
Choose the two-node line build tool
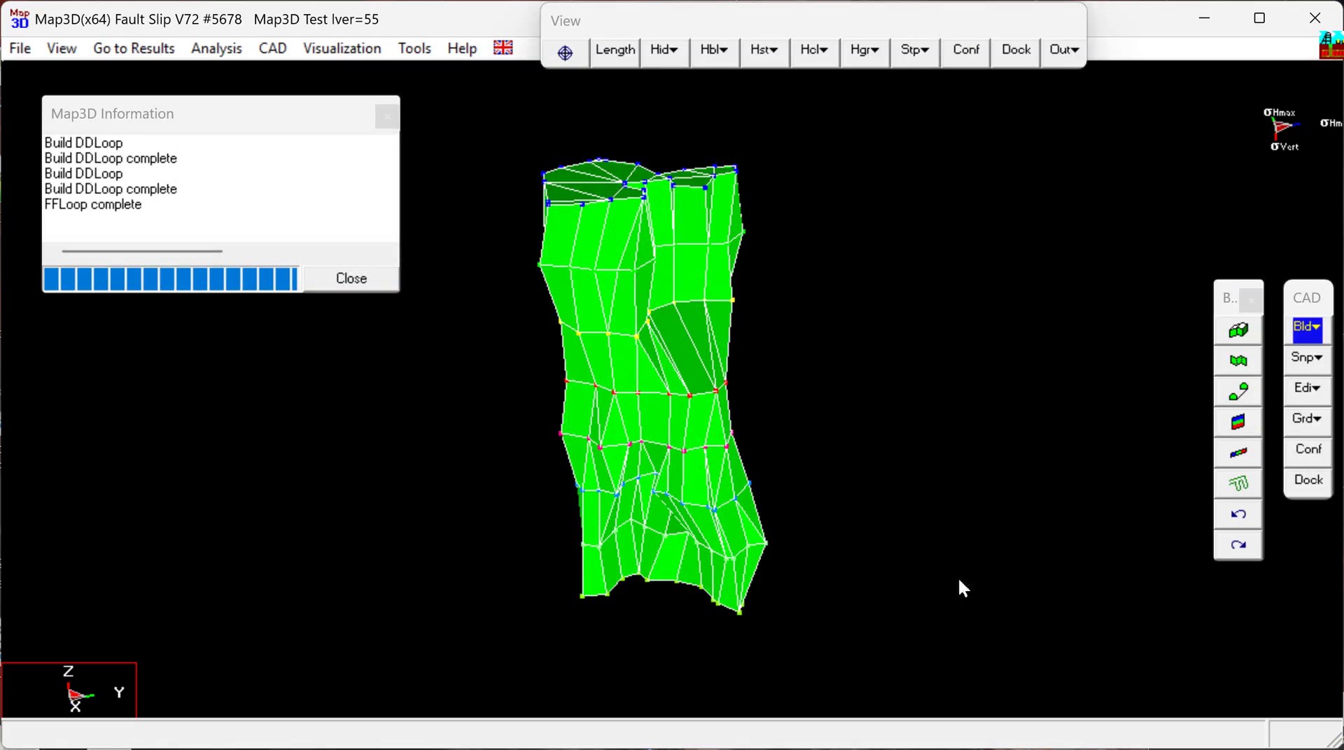[1238, 392]
